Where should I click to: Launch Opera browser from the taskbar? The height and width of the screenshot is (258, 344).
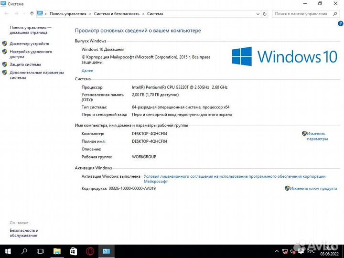tap(90, 251)
